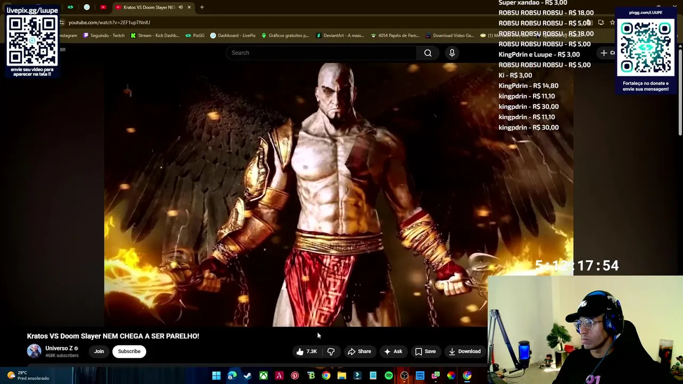The height and width of the screenshot is (384, 683).
Task: Open Pinterest from the taskbar
Action: tap(295, 376)
